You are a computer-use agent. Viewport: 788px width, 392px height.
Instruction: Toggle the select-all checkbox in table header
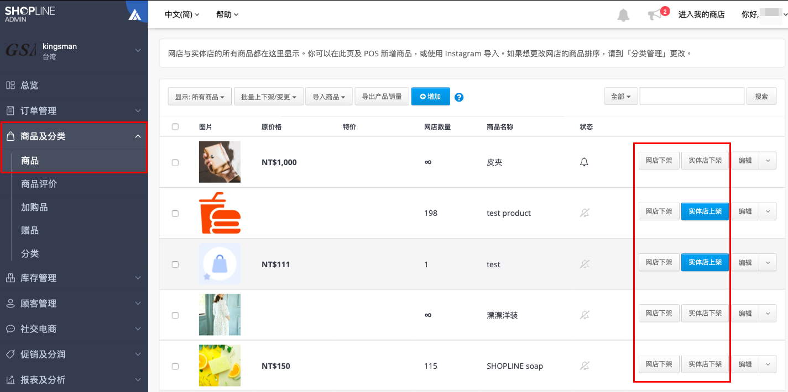coord(175,126)
